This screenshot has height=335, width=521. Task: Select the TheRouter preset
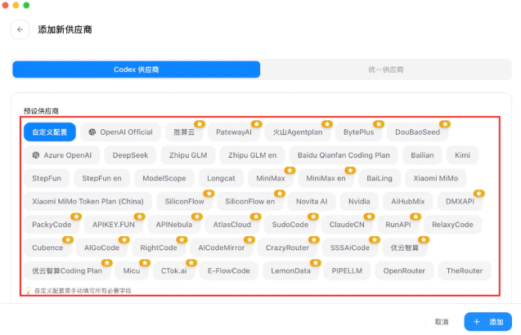[465, 271]
